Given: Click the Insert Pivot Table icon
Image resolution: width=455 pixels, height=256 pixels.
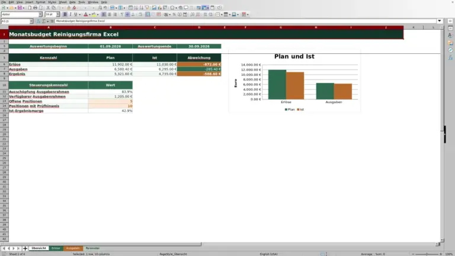Looking at the screenshot, I should click(165, 8).
